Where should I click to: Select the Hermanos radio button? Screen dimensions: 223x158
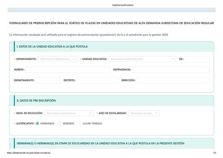tap(37, 123)
